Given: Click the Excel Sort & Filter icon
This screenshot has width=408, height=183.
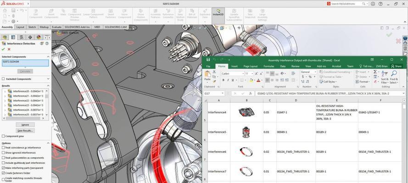Looking at the screenshot, I should pyautogui.click(x=385, y=74).
